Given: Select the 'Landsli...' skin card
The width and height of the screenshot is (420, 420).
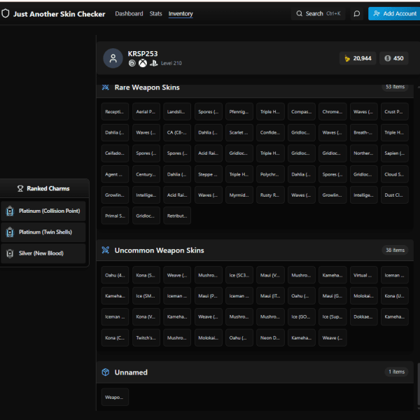Looking at the screenshot, I should click(x=177, y=111).
